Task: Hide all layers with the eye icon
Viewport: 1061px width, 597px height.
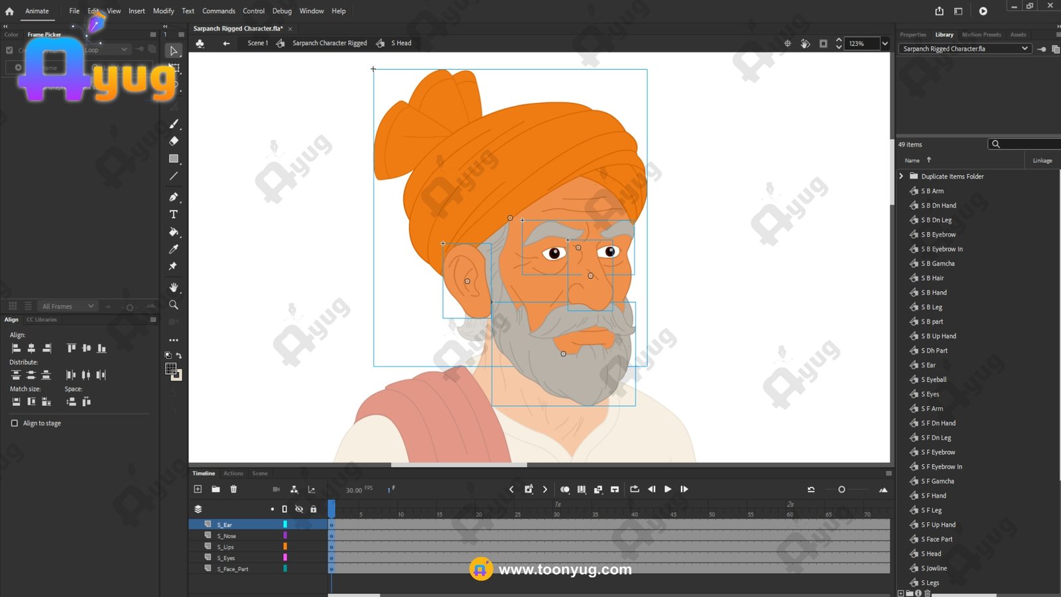Action: click(299, 509)
